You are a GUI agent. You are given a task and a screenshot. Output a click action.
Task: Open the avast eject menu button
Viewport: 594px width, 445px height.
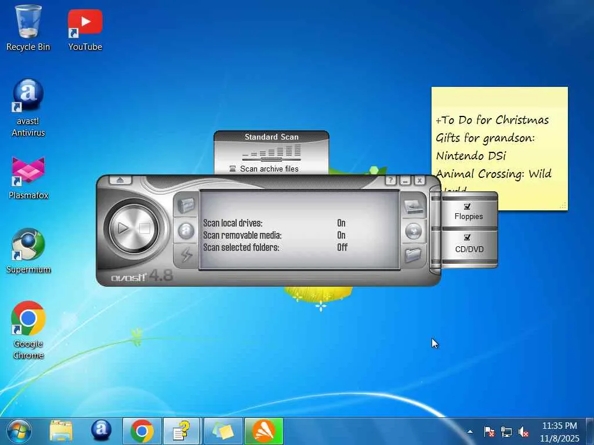120,180
